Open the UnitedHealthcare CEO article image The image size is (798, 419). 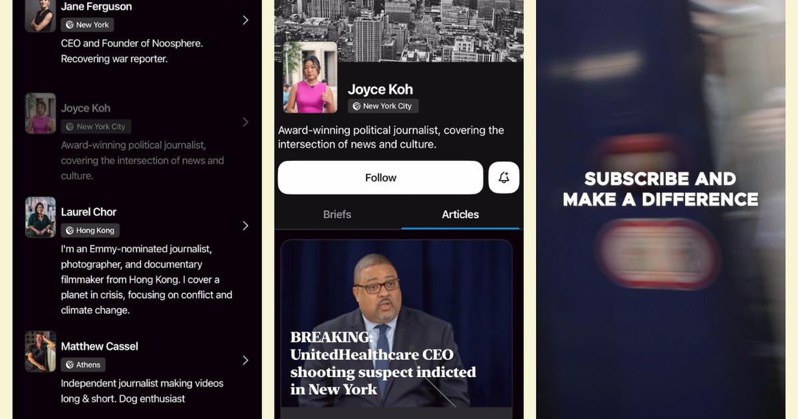pyautogui.click(x=396, y=324)
